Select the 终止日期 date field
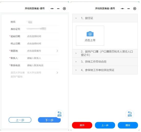 pyautogui.click(x=34, y=44)
